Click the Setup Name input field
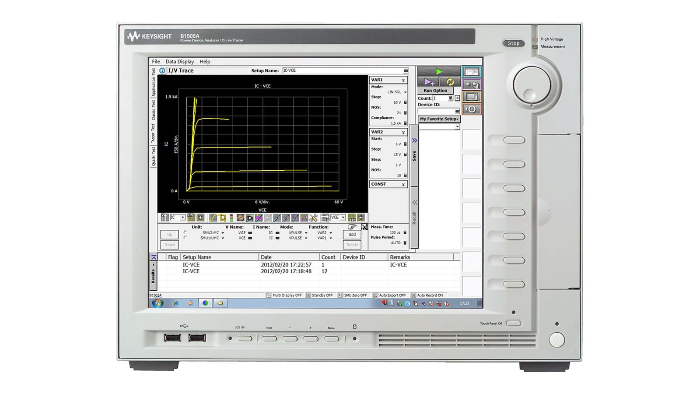700x394 pixels. [x=345, y=70]
